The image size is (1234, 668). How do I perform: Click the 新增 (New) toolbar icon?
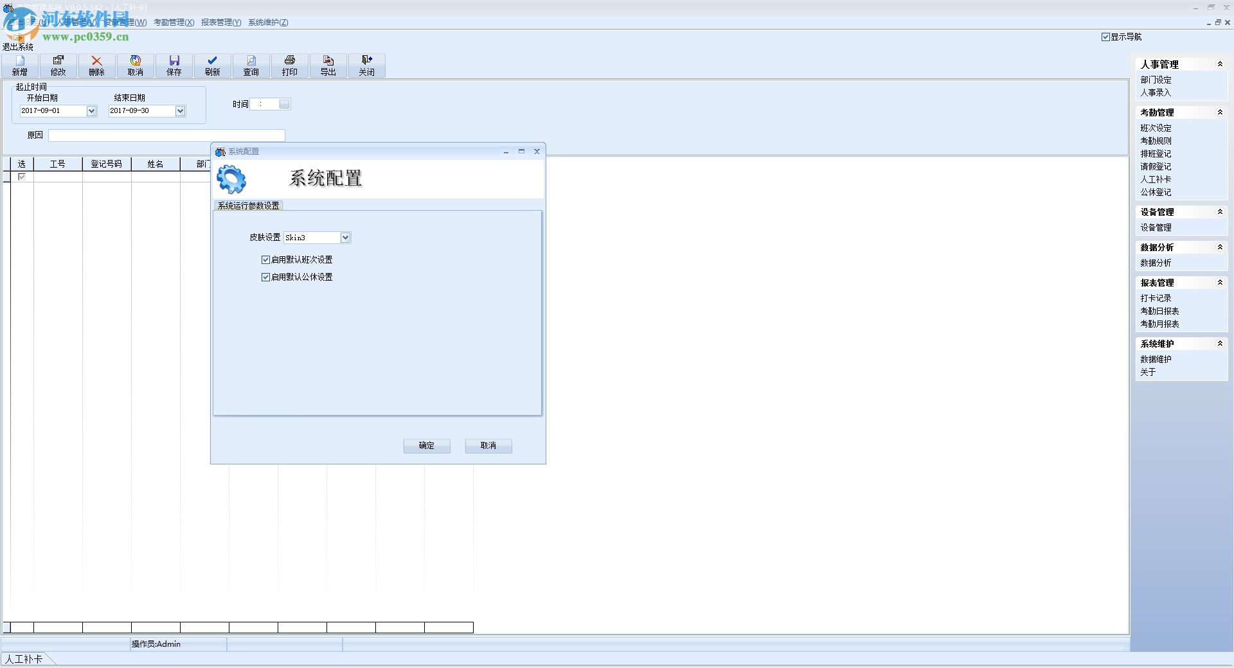coord(19,65)
